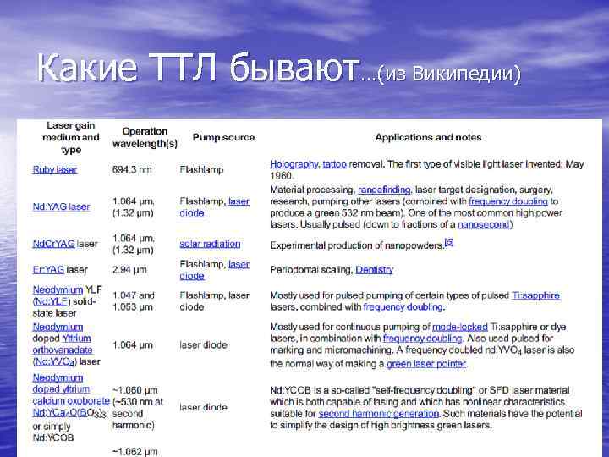Click the "694.3 nm" wavelength cell
Image resolution: width=609 pixels, height=457 pixels.
(132, 170)
